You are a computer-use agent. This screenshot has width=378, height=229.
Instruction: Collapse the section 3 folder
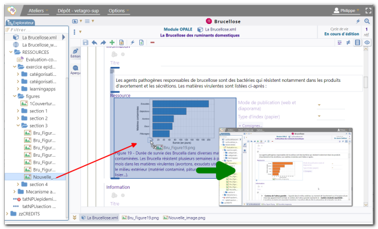[x=18, y=126]
